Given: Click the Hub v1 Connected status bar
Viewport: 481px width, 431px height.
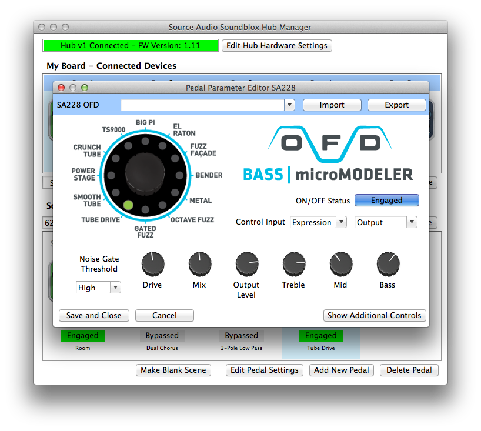Looking at the screenshot, I should tap(131, 45).
